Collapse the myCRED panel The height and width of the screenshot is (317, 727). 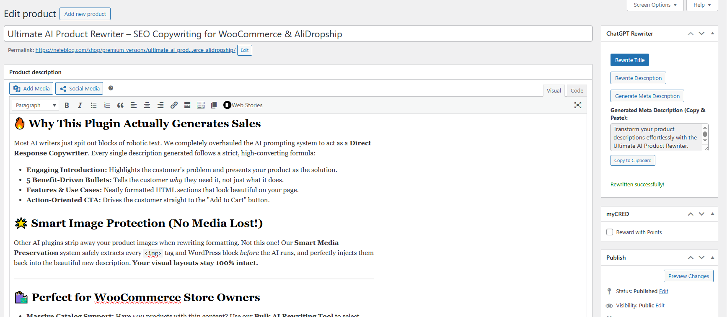pyautogui.click(x=712, y=214)
